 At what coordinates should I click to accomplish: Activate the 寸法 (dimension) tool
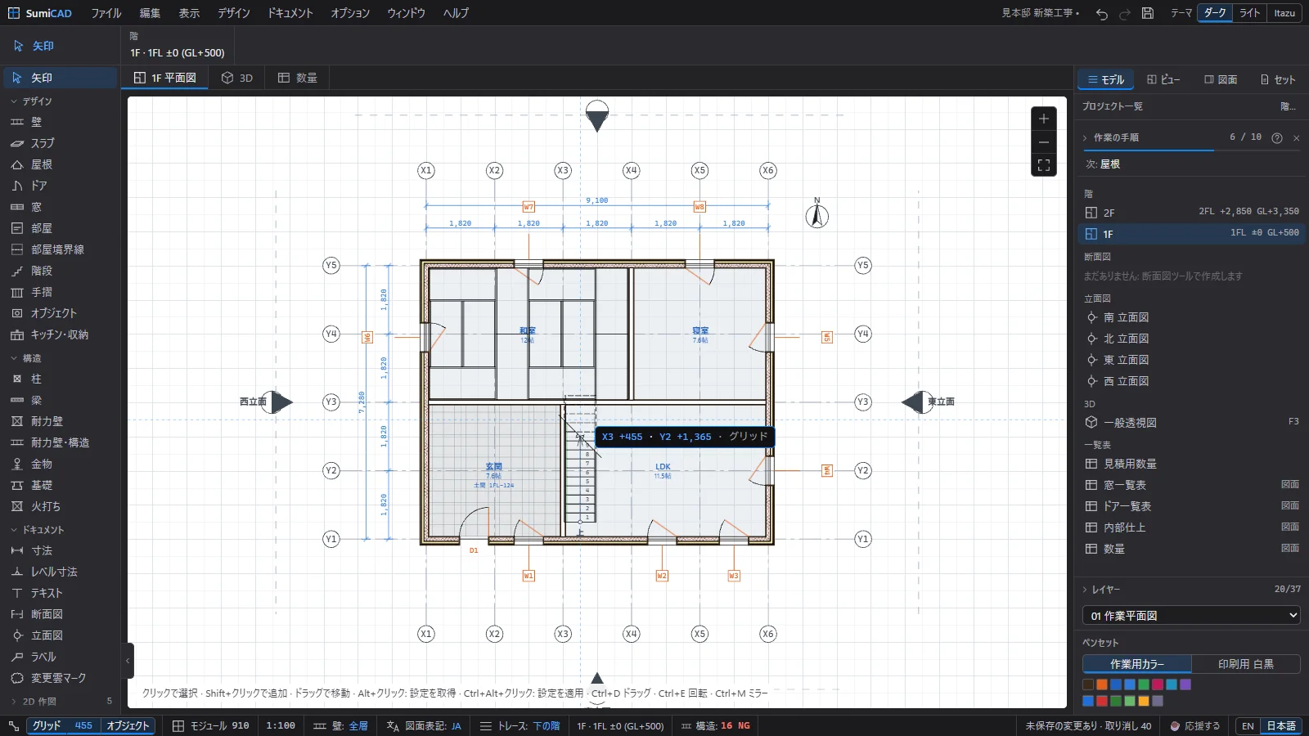pyautogui.click(x=61, y=550)
